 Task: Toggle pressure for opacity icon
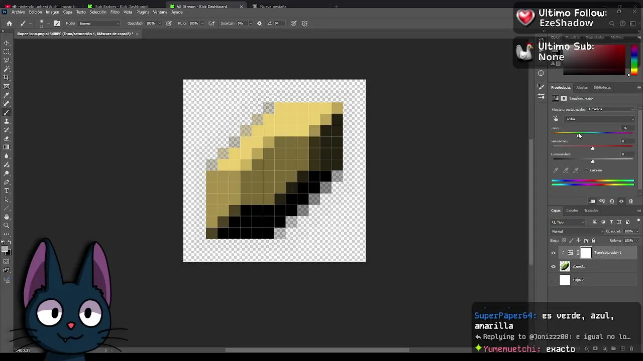(x=168, y=23)
